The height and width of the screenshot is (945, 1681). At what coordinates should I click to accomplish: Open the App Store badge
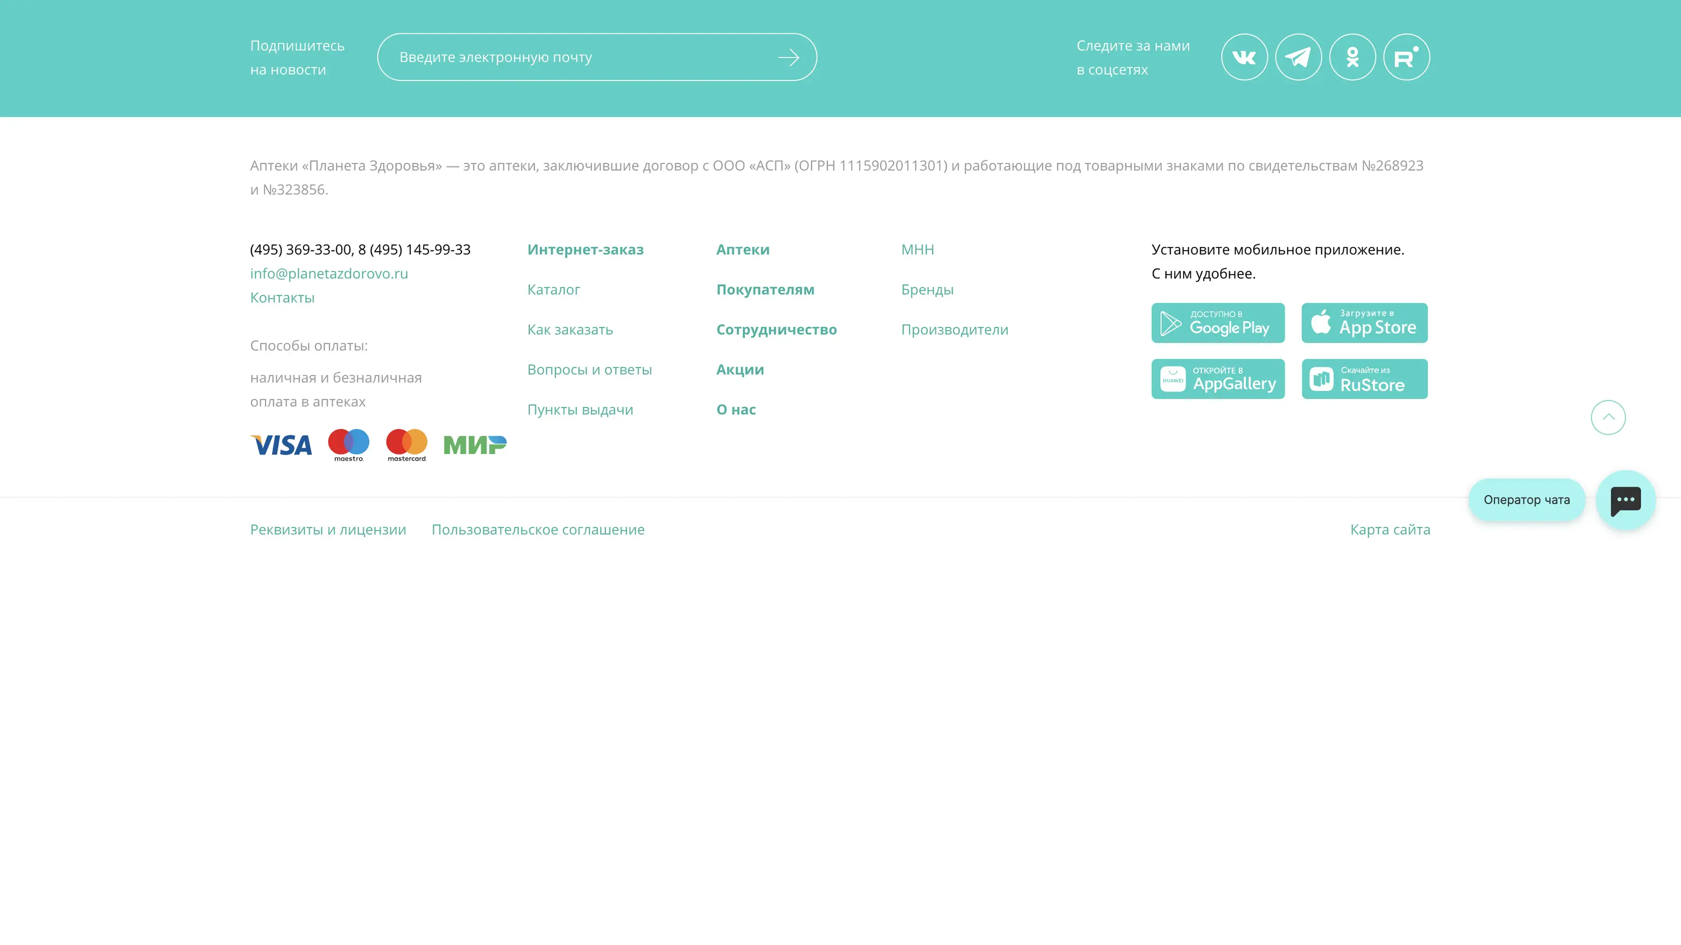pyautogui.click(x=1364, y=323)
